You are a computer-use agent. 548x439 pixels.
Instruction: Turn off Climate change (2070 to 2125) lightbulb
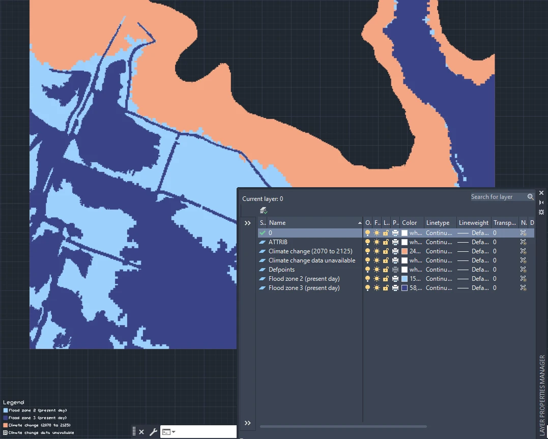[367, 251]
